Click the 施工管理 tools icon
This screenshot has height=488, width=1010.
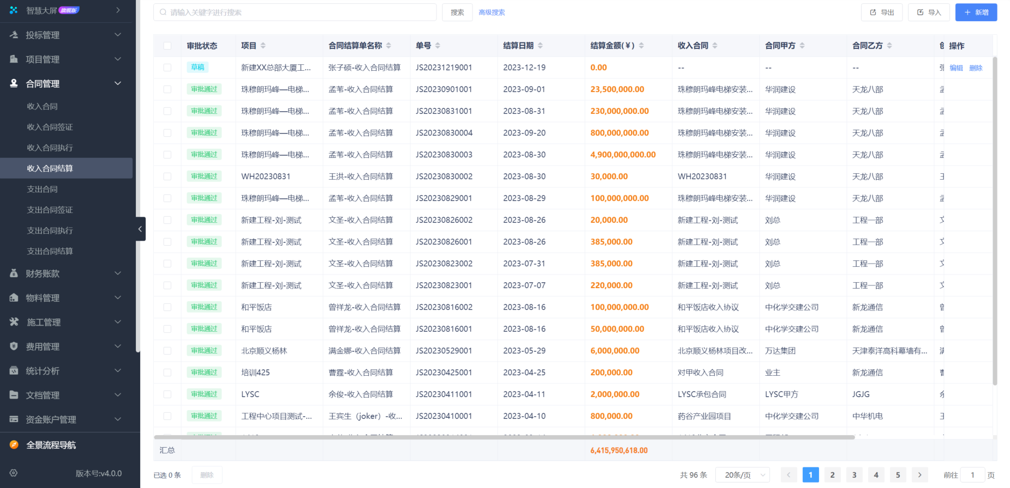[14, 322]
